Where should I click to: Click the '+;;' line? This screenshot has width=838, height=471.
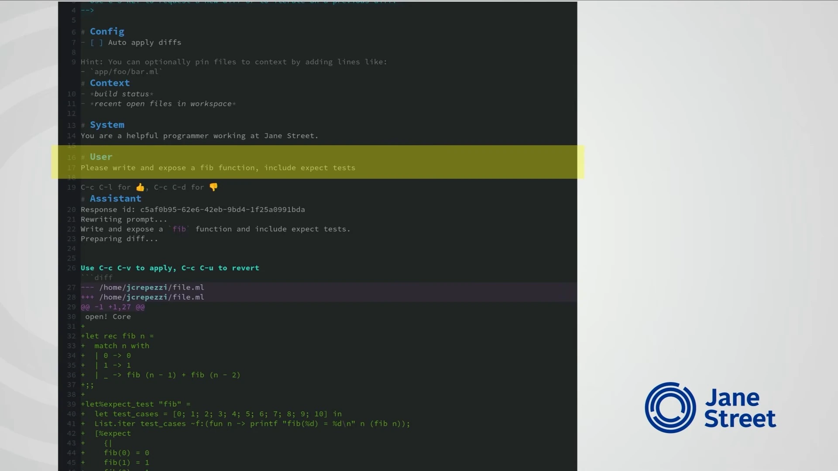pyautogui.click(x=87, y=385)
